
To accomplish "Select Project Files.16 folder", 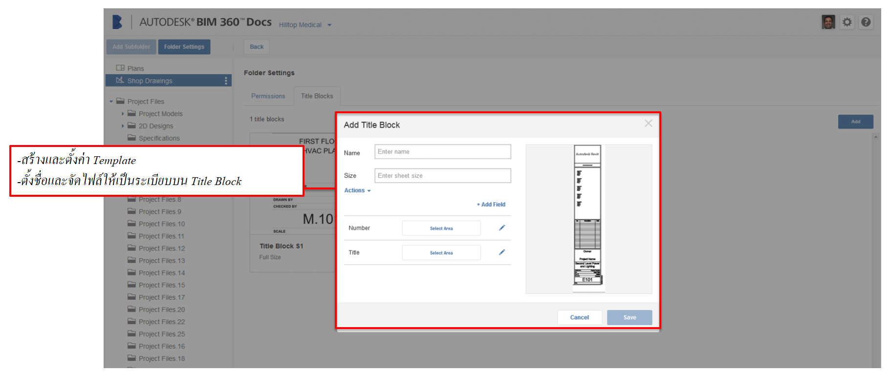I will [162, 346].
